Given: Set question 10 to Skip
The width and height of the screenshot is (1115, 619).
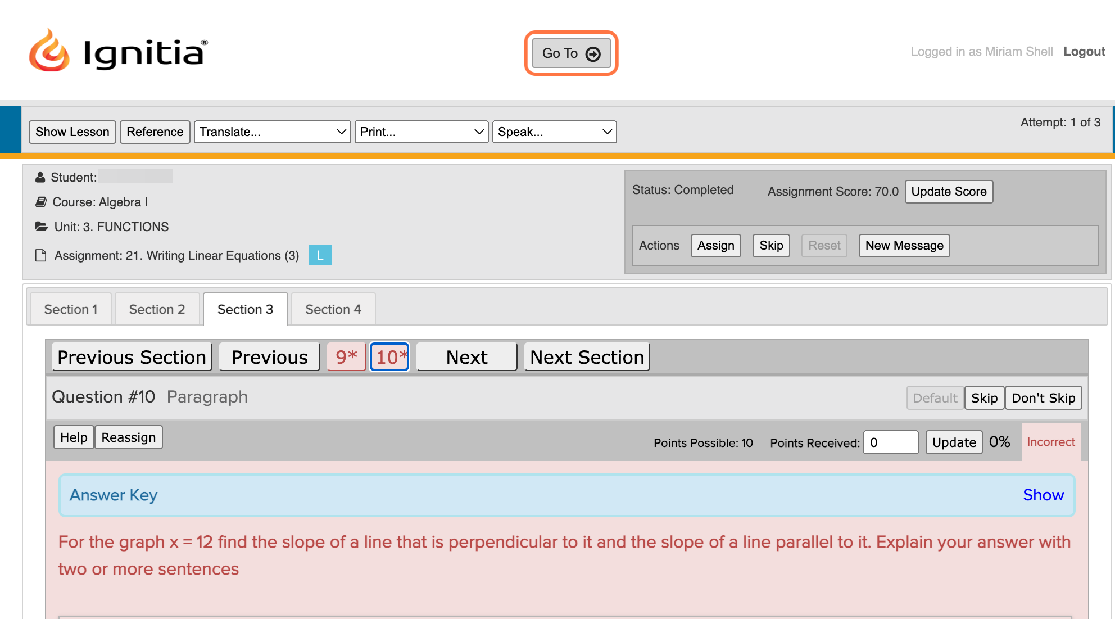Looking at the screenshot, I should (984, 398).
